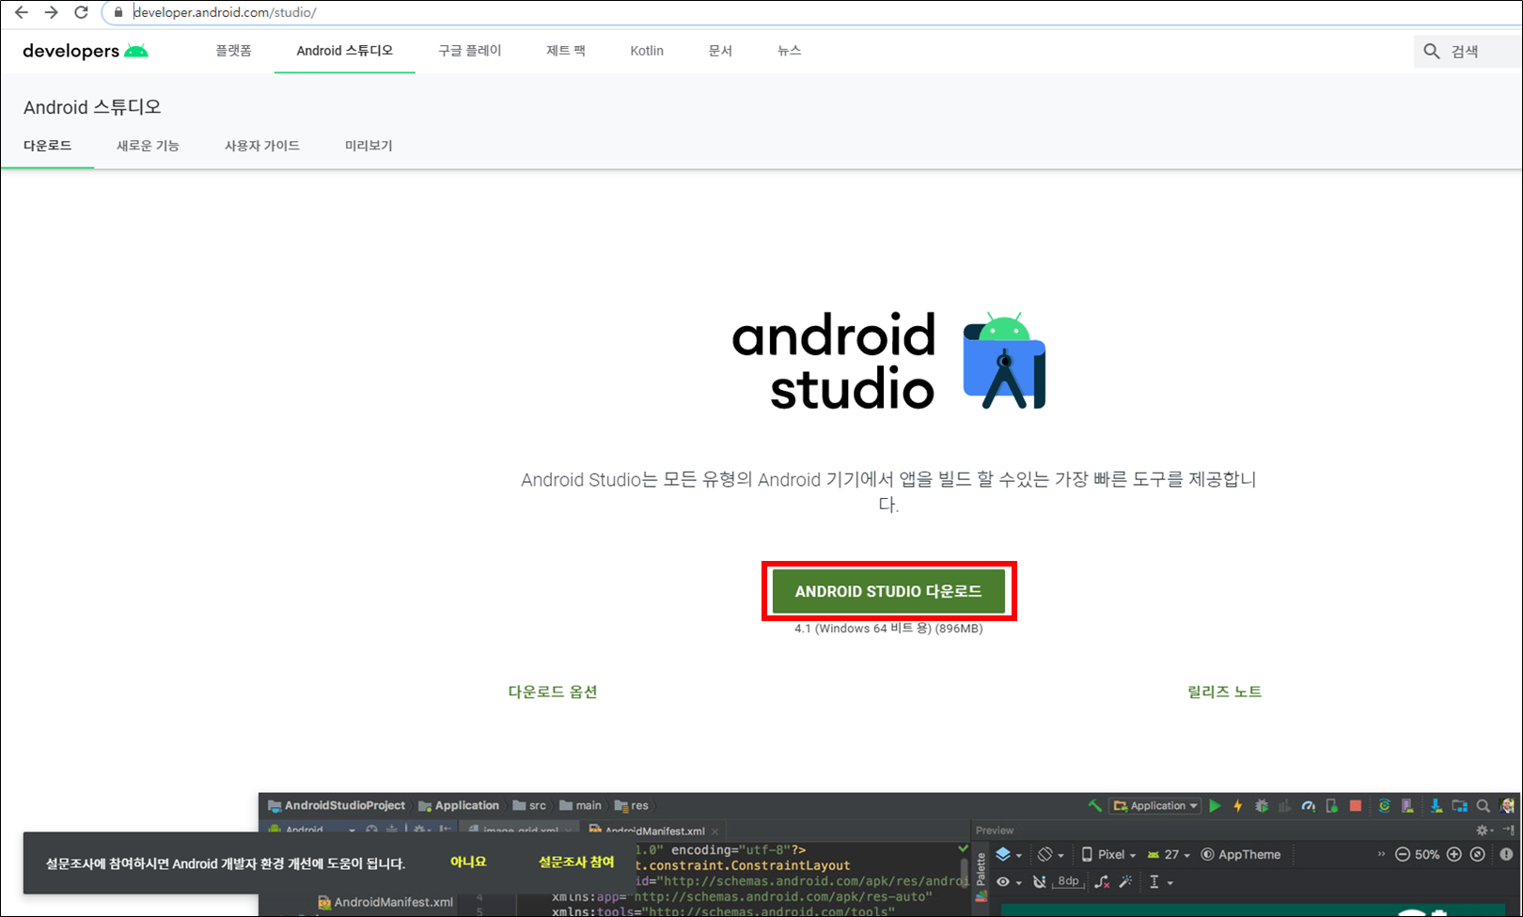
Task: Open the 제트 팩 navigation tab
Action: click(x=565, y=51)
